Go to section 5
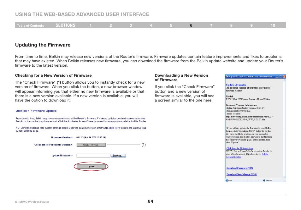This screenshot has height=210, width=301. tap(171, 25)
